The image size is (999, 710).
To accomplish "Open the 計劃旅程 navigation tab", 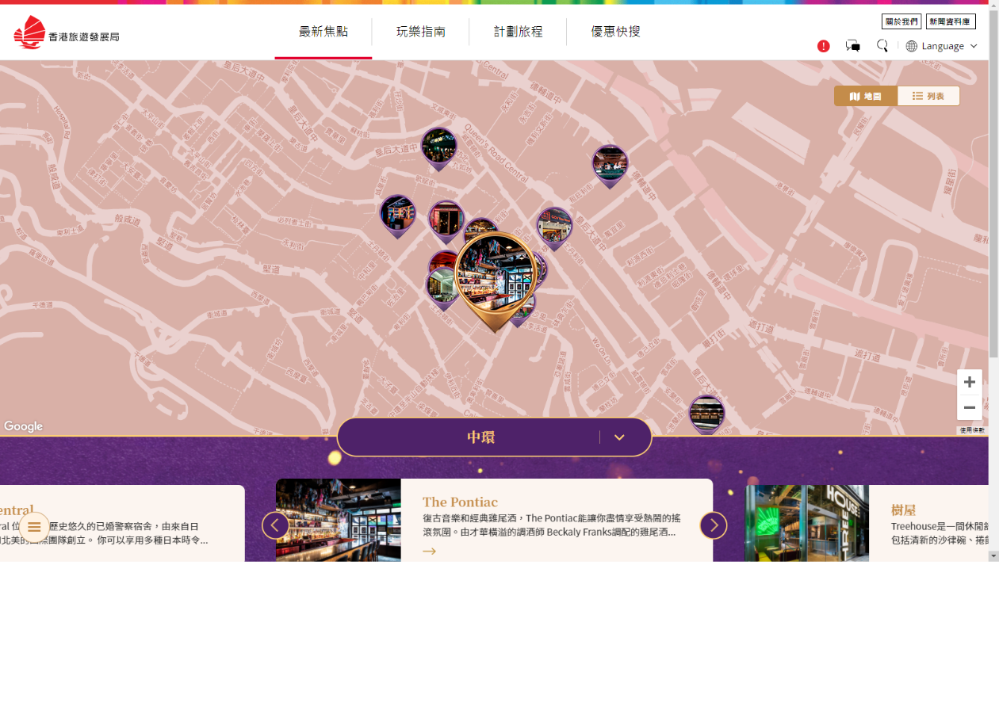I will 519,32.
